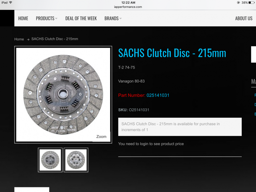Go to ABOUT US page
This screenshot has height=192, width=256.
pos(243,18)
